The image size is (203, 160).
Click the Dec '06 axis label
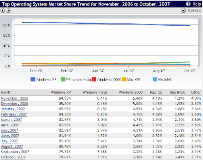[x=36, y=71]
